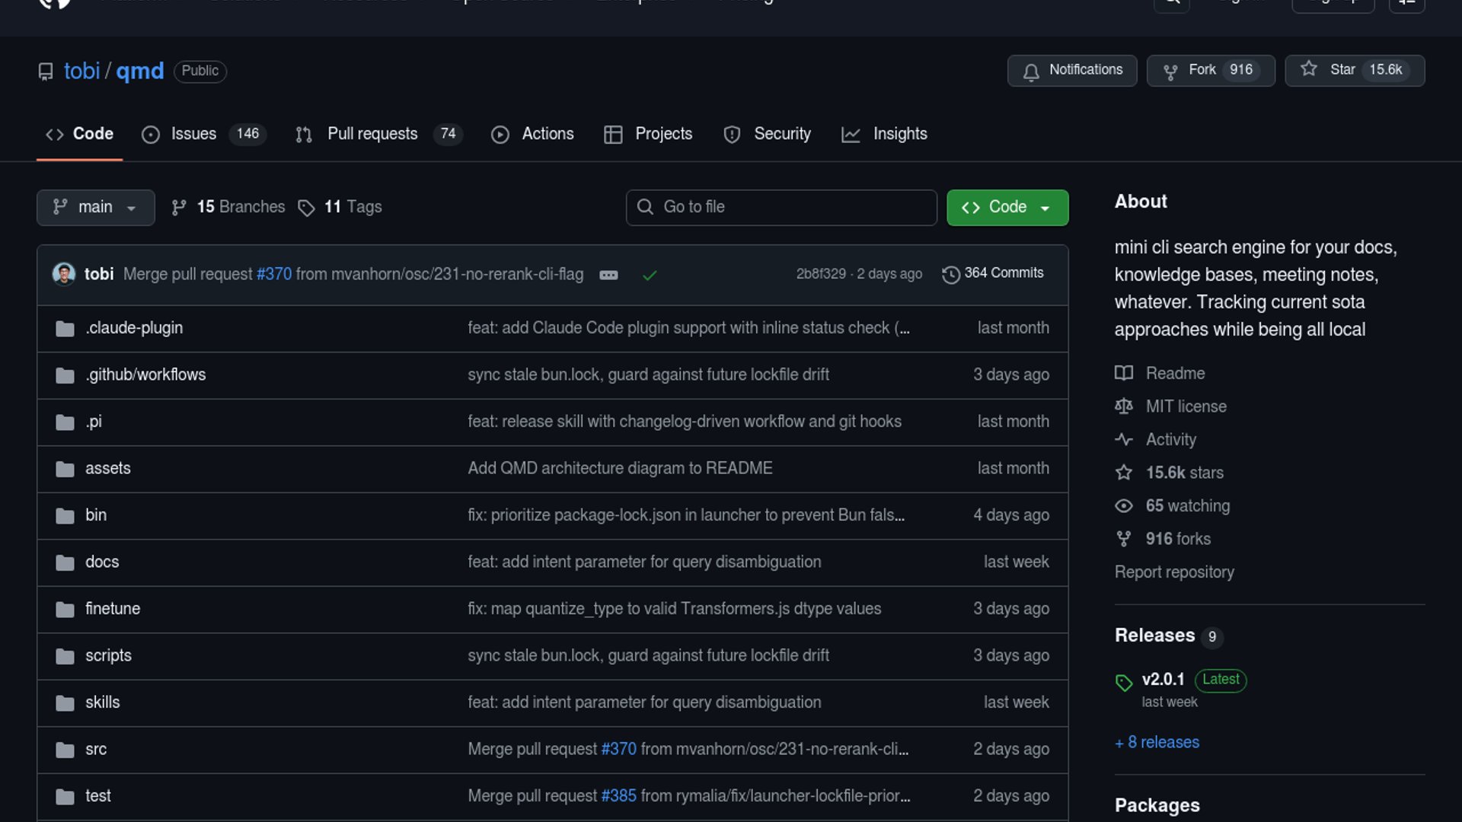The image size is (1462, 822).
Task: Click the Notifications bell button
Action: tap(1071, 70)
